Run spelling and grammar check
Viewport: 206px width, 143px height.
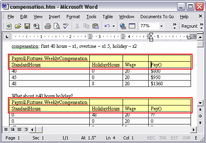point(66,26)
